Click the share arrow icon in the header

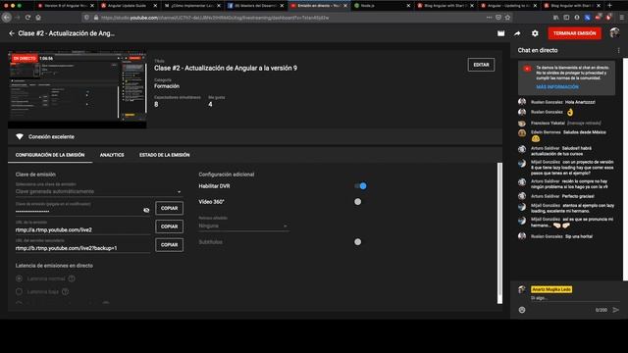pyautogui.click(x=517, y=33)
